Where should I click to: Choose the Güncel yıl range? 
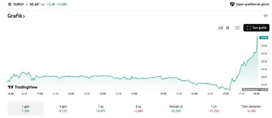[x=176, y=109]
